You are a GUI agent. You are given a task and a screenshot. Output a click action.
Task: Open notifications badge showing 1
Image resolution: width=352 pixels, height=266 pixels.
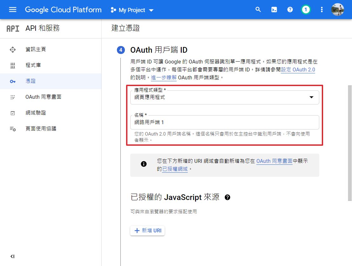[x=306, y=10]
